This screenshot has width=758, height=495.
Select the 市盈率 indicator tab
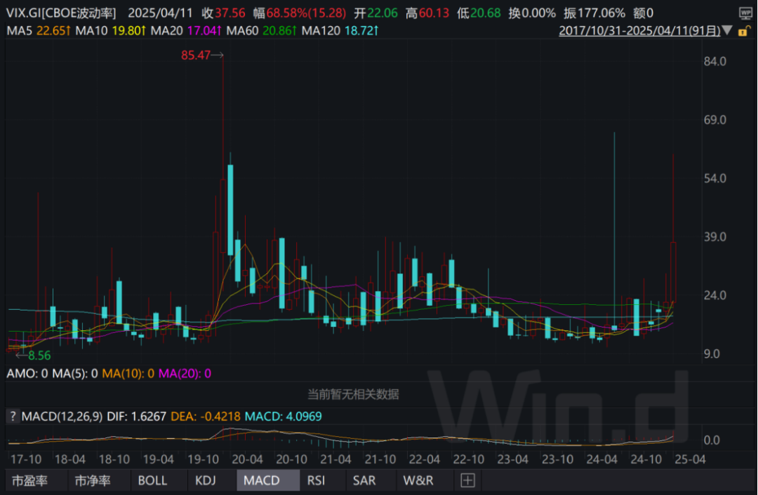click(x=30, y=480)
